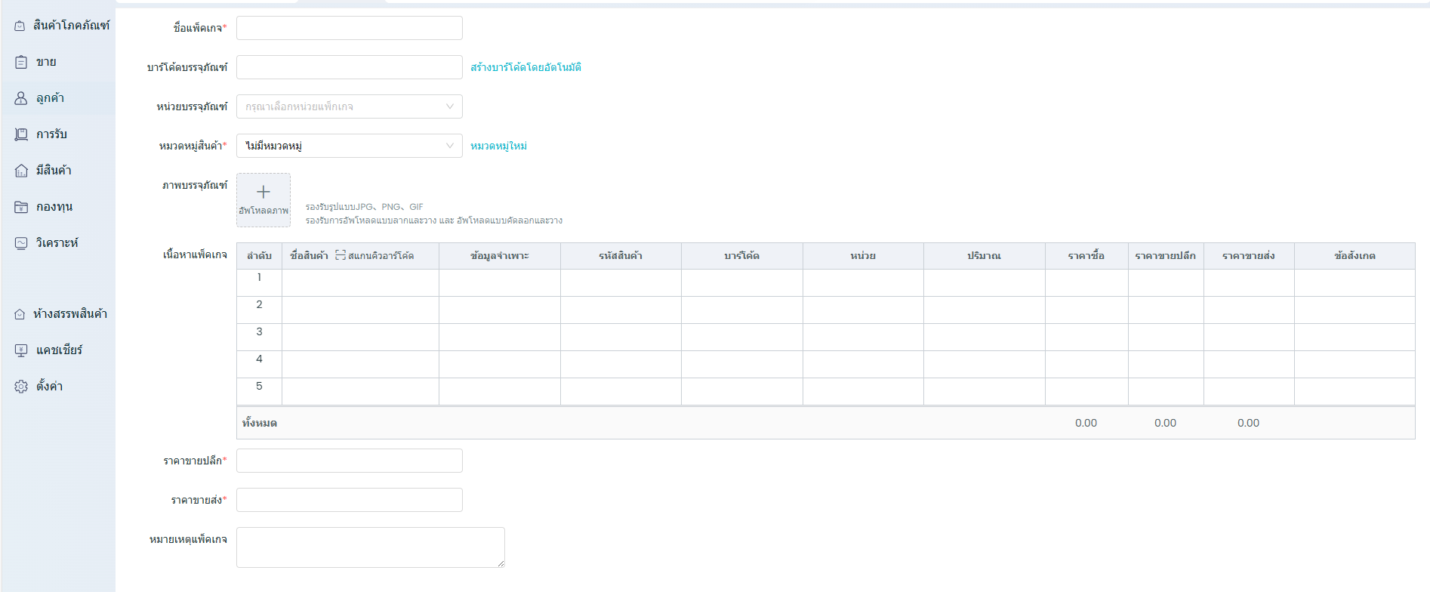Click the หมายเหตุแพ็คเกจ notes text area

pos(370,547)
